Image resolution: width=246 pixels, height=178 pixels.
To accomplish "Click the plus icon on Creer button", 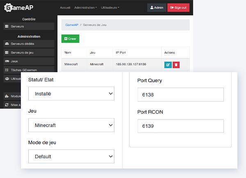I will click(66, 39).
